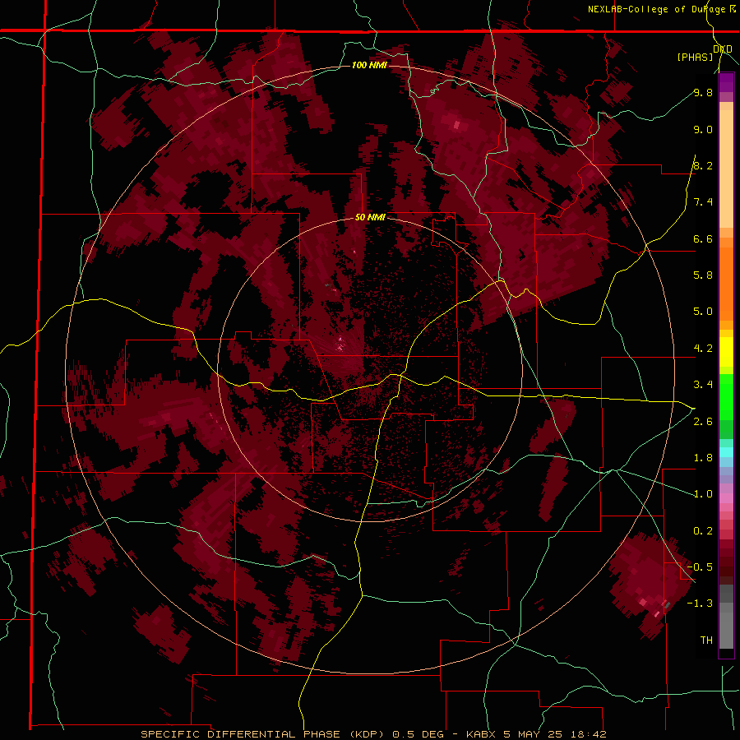740x740 pixels.
Task: Click the 0.2 value on color scale
Action: point(703,530)
